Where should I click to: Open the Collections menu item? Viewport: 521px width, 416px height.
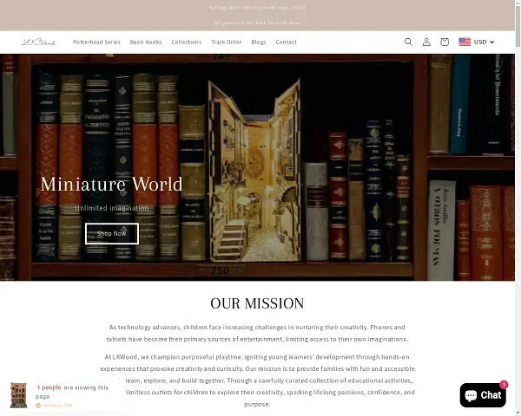click(187, 42)
